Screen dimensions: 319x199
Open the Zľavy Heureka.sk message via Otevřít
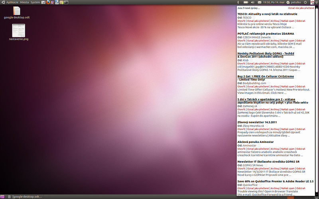click(241, 129)
